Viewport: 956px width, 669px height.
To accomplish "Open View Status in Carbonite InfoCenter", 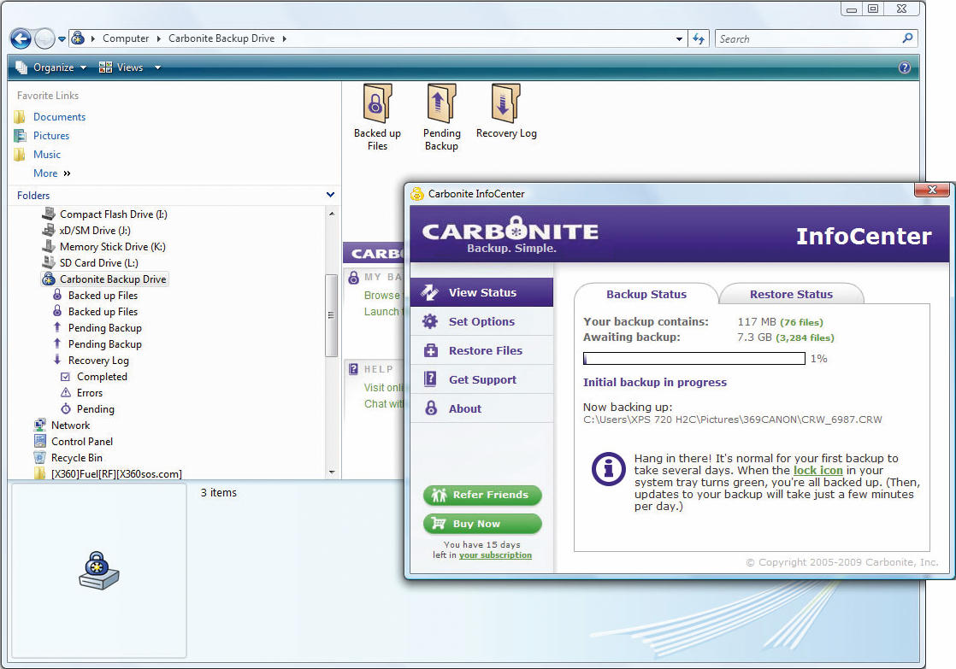I will pos(481,292).
